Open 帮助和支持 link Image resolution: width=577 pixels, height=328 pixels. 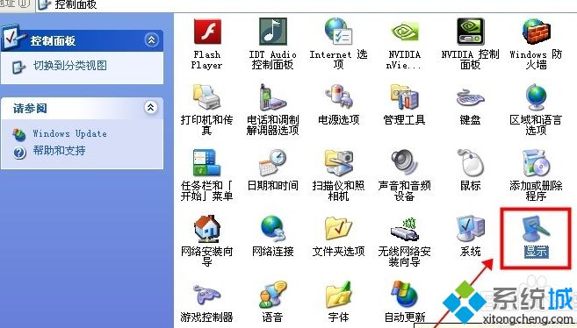59,151
